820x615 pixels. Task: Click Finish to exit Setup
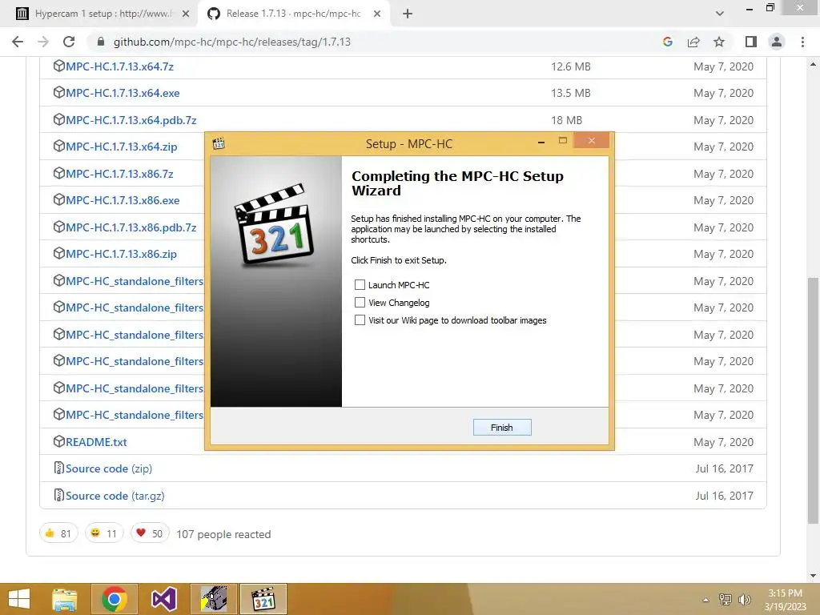click(x=502, y=428)
